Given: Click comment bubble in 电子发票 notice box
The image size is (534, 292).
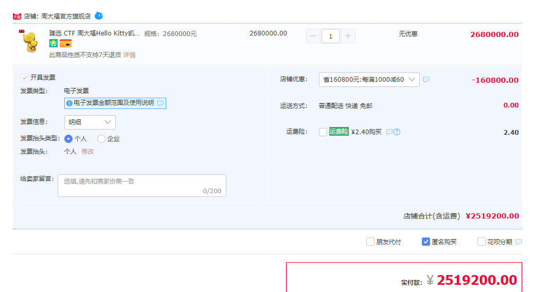Looking at the screenshot, I should tap(161, 103).
